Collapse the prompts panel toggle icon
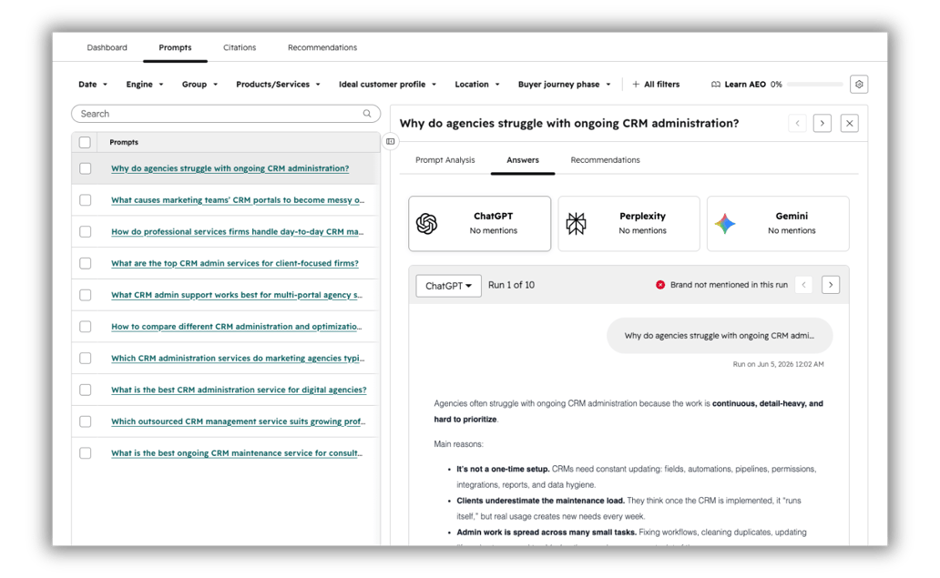Viewport: 940px width, 578px height. (x=390, y=141)
